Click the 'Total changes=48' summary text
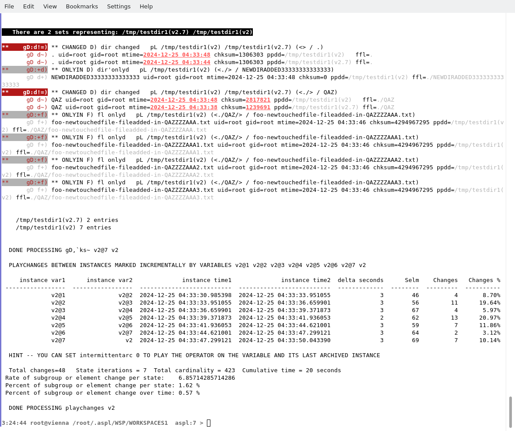This screenshot has height=431, width=515. click(x=37, y=370)
